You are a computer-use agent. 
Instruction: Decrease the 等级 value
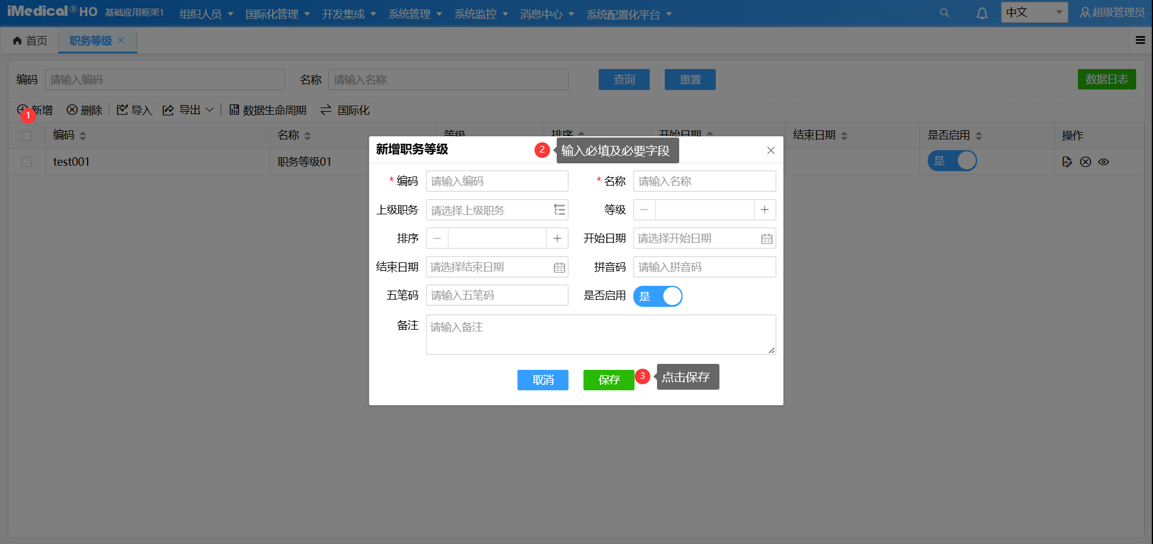(x=644, y=210)
